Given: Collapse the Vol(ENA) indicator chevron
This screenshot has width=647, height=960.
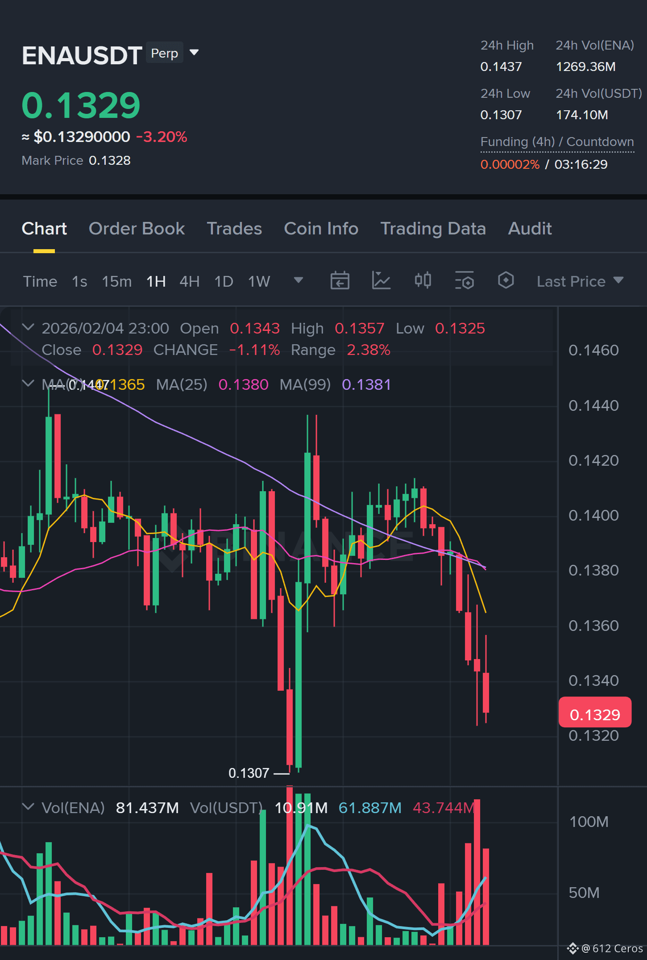Looking at the screenshot, I should (28, 807).
